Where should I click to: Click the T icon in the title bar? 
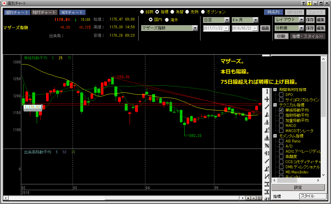click(304, 3)
